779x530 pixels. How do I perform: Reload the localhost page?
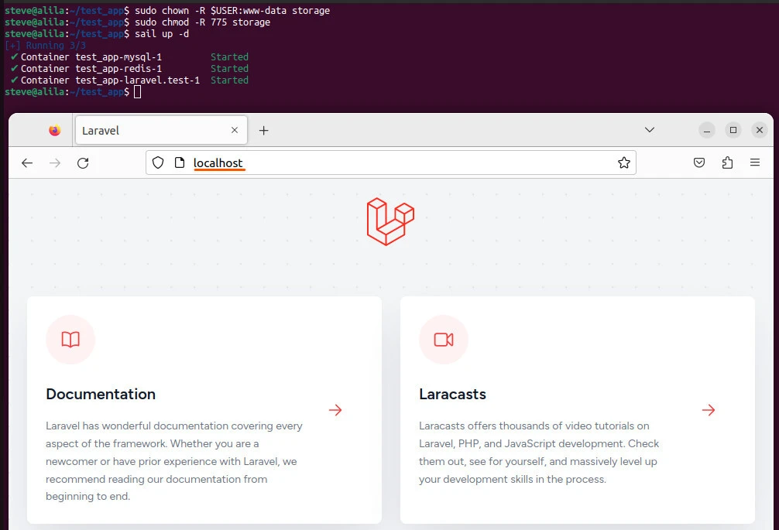[83, 162]
